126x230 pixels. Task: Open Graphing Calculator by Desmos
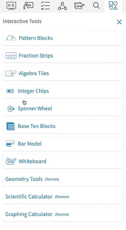63,214
